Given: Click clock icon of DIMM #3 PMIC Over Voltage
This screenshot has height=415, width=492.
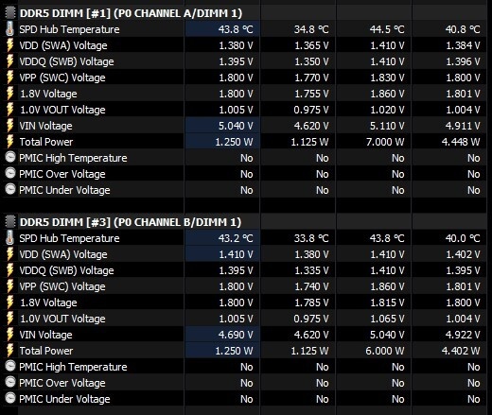Looking at the screenshot, I should (x=10, y=382).
